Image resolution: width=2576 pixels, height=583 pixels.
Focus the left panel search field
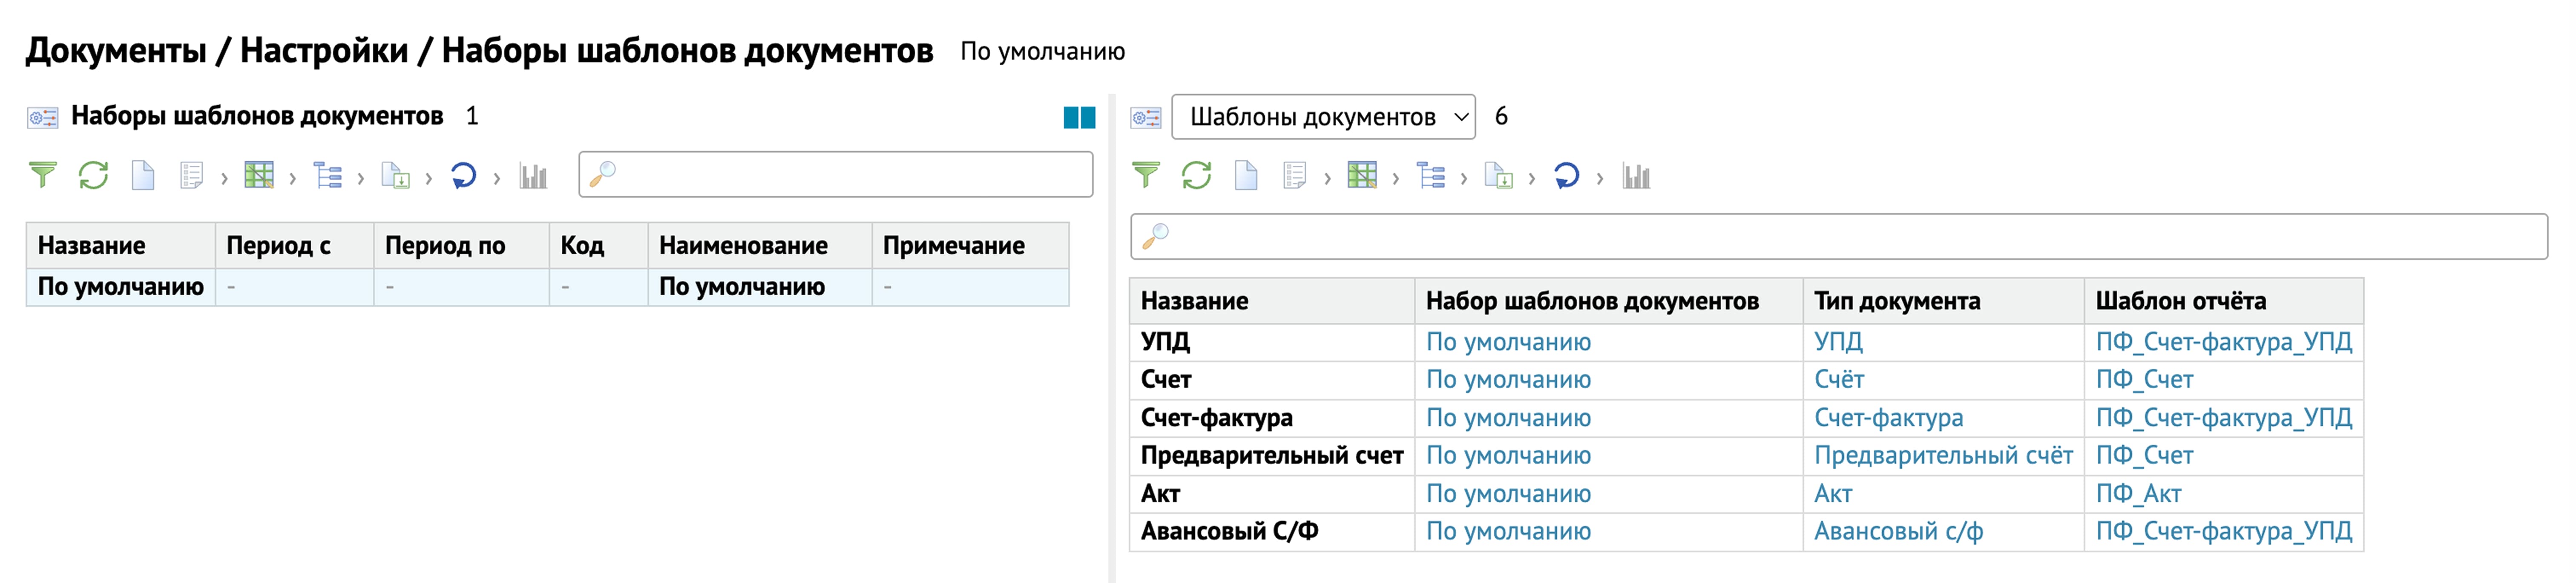coord(836,175)
